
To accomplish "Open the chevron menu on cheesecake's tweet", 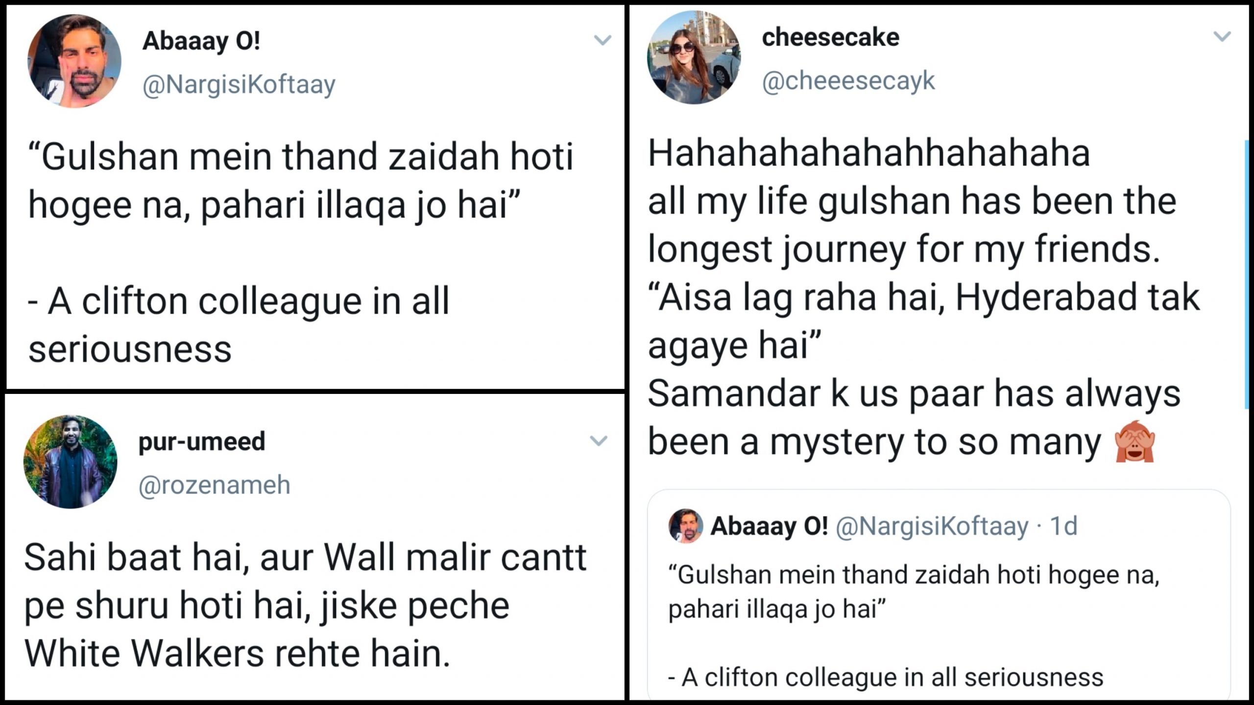I will (1222, 37).
